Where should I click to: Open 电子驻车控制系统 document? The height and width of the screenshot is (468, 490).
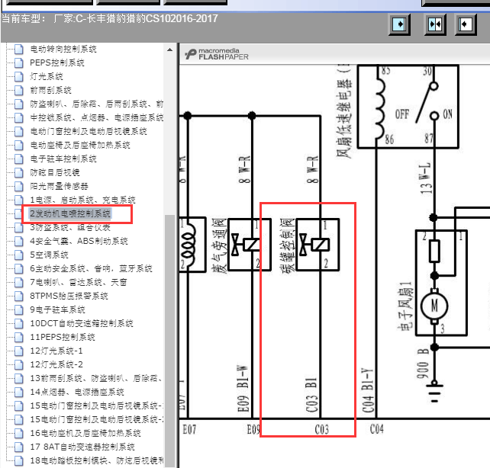tap(63, 159)
